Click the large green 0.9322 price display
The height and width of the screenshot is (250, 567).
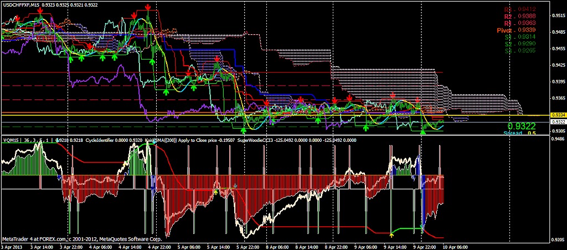point(522,126)
